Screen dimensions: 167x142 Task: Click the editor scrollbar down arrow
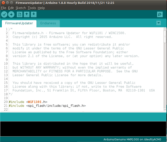click(x=165, y=109)
